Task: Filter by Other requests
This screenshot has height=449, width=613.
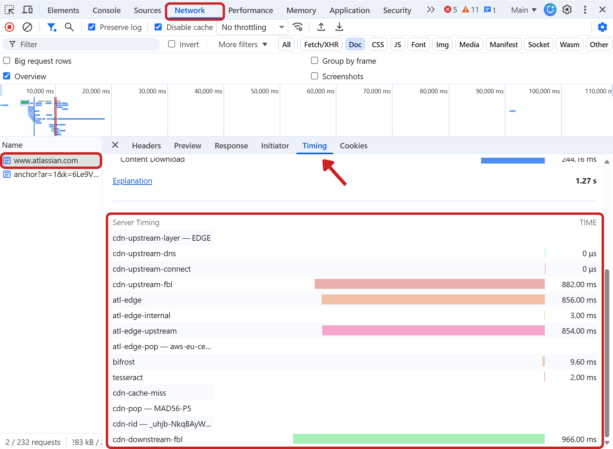Action: pos(599,44)
